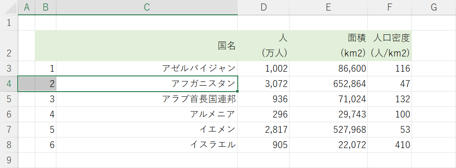Select row 4 header
Image resolution: width=456 pixels, height=168 pixels.
[x=9, y=84]
